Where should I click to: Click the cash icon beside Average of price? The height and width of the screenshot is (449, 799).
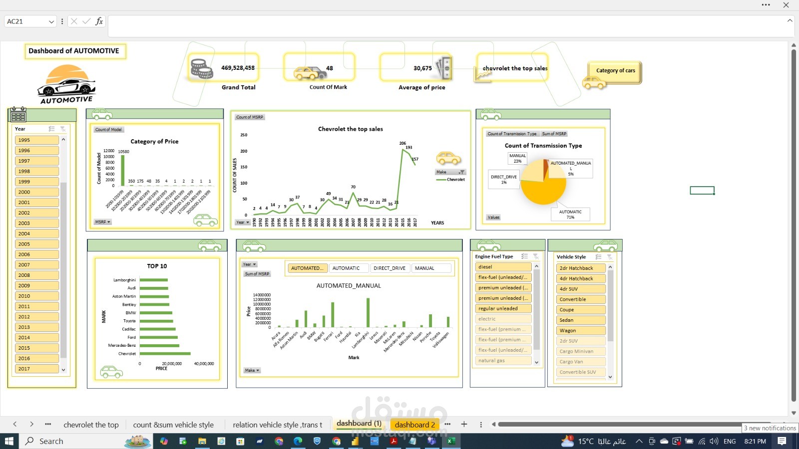click(443, 68)
